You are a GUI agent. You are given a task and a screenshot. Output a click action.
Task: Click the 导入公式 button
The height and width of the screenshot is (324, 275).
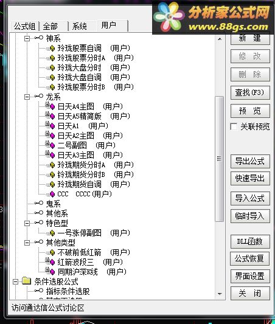tap(250, 198)
